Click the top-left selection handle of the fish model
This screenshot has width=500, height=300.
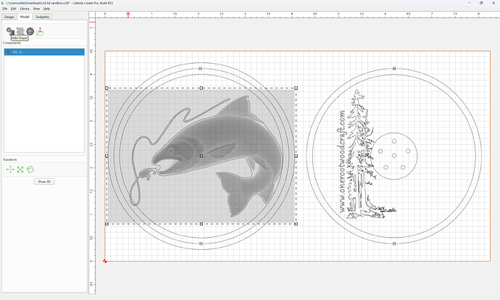107,88
